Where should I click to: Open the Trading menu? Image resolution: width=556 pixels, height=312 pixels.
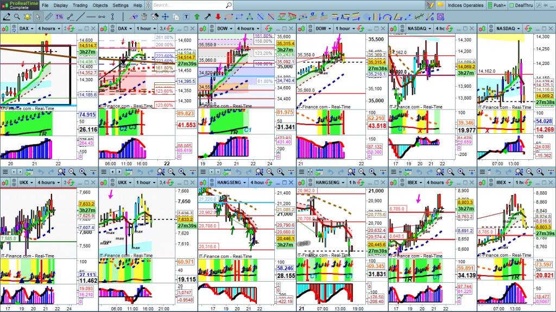coord(80,5)
